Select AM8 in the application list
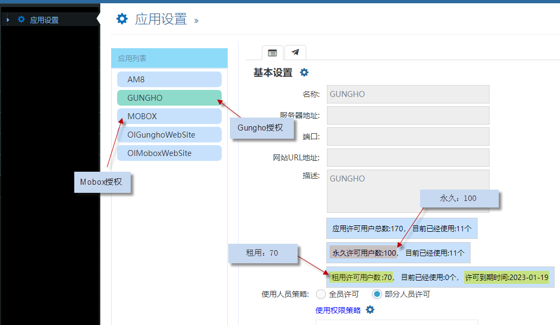 coord(169,79)
